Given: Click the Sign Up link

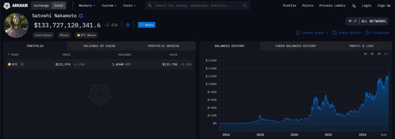Looking at the screenshot, I should (x=384, y=5).
